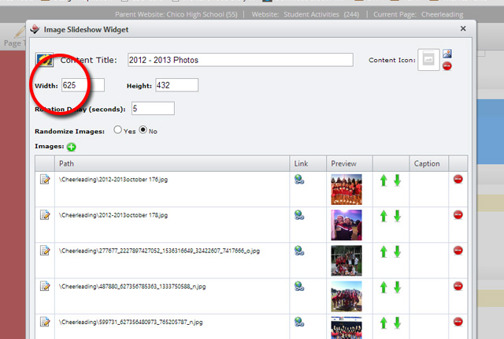Delete the third image row
This screenshot has height=339, width=504.
[458, 251]
